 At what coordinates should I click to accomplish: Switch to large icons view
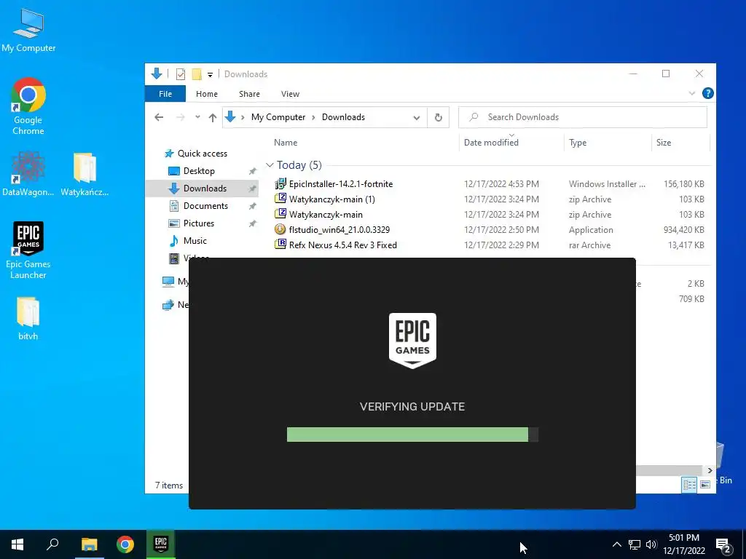click(704, 484)
